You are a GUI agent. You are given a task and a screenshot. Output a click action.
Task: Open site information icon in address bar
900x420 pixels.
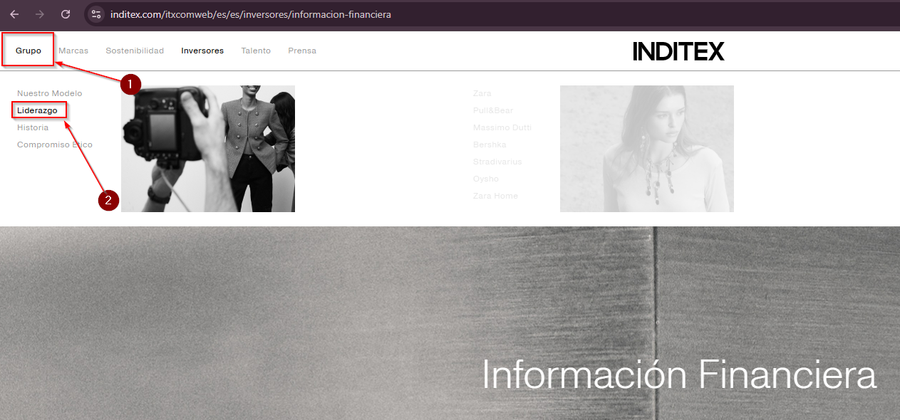pos(97,14)
